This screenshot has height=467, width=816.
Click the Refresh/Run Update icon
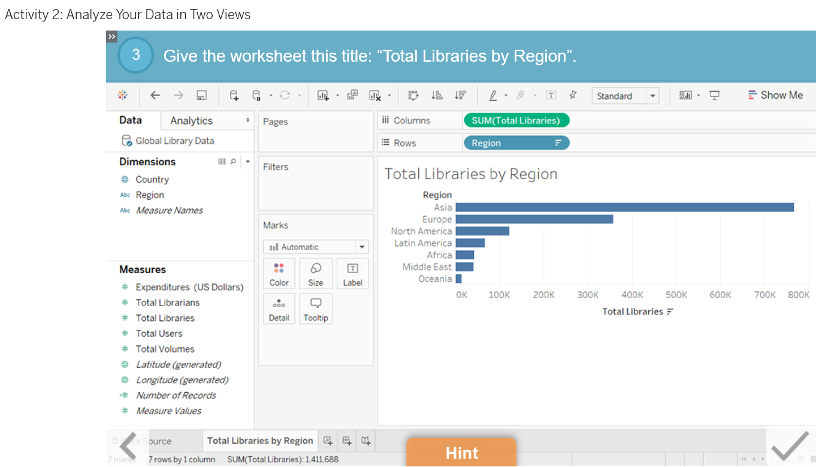pos(285,95)
